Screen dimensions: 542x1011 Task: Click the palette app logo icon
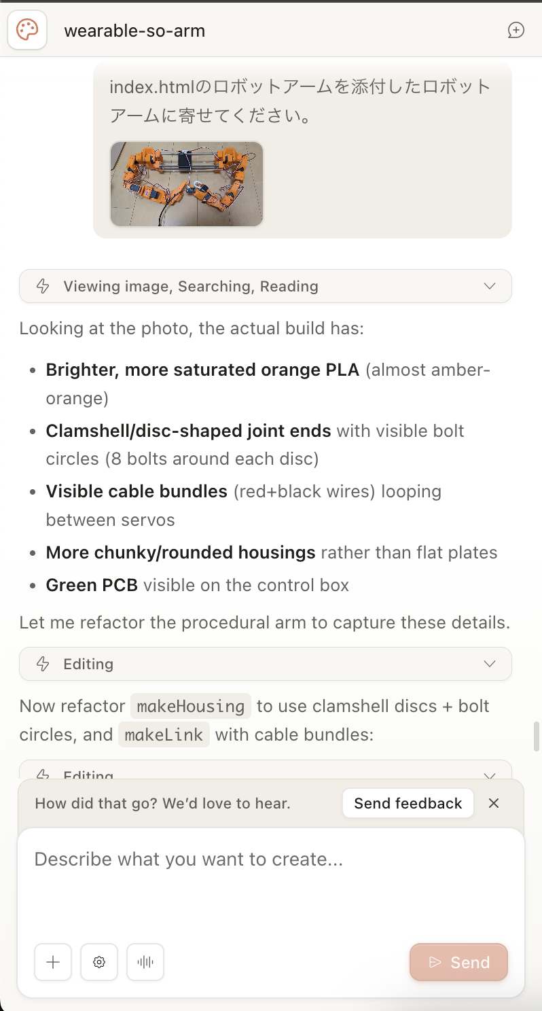[x=27, y=31]
